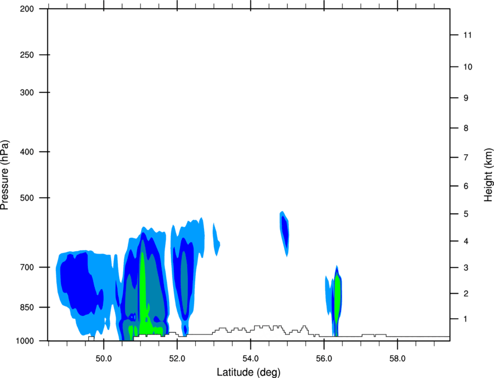Click the 2 km height label
The image size is (494, 378).
tap(466, 294)
